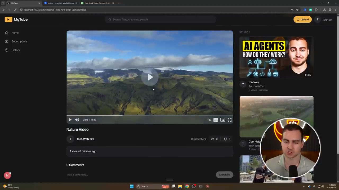This screenshot has height=190, width=339.
Task: Click the T channel avatar below the video
Action: 70,139
